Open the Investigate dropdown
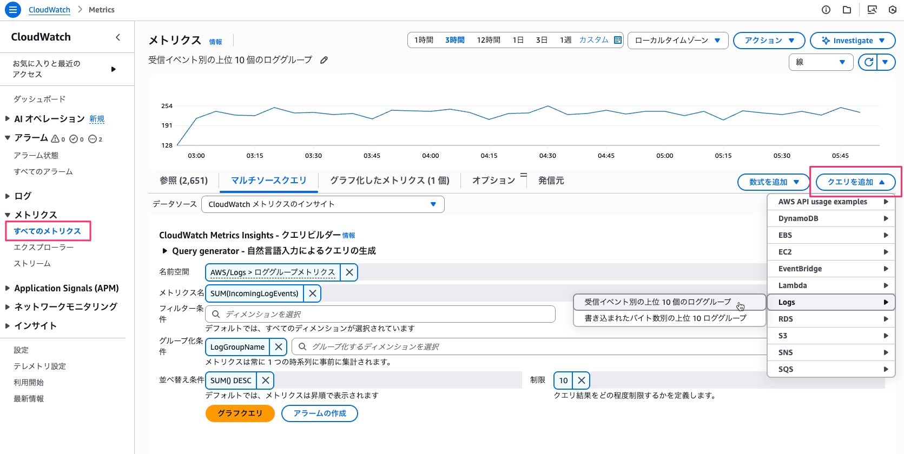Viewport: 904px width, 454px height. click(853, 41)
